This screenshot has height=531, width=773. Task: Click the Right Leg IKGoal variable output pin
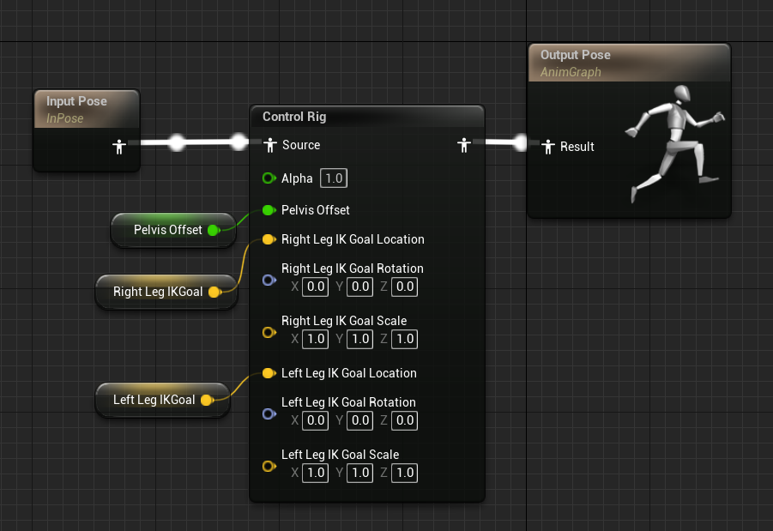point(215,292)
